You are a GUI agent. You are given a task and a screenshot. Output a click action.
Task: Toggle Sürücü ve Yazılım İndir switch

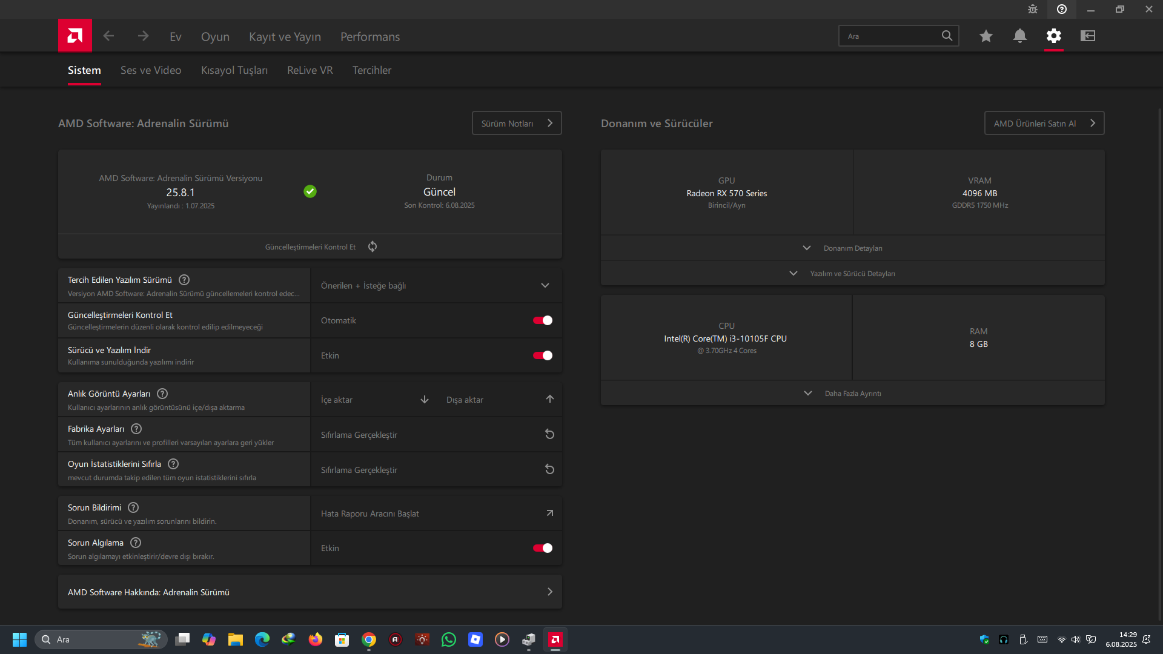click(543, 355)
